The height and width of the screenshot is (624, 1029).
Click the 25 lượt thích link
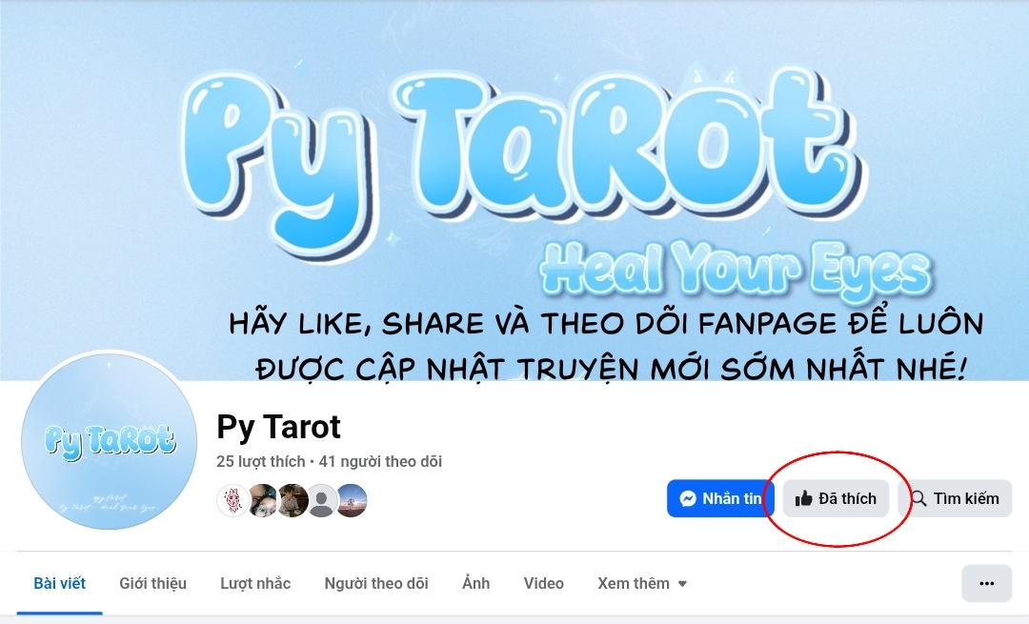(x=260, y=462)
